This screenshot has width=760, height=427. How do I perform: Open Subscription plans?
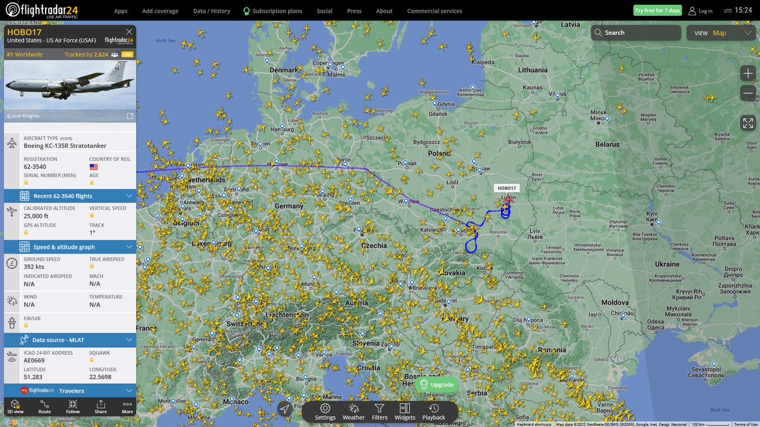(x=273, y=11)
